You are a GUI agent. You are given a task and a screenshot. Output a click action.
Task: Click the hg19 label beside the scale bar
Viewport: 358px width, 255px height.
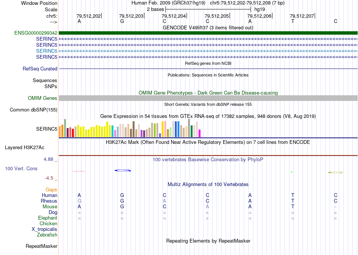(x=260, y=9)
